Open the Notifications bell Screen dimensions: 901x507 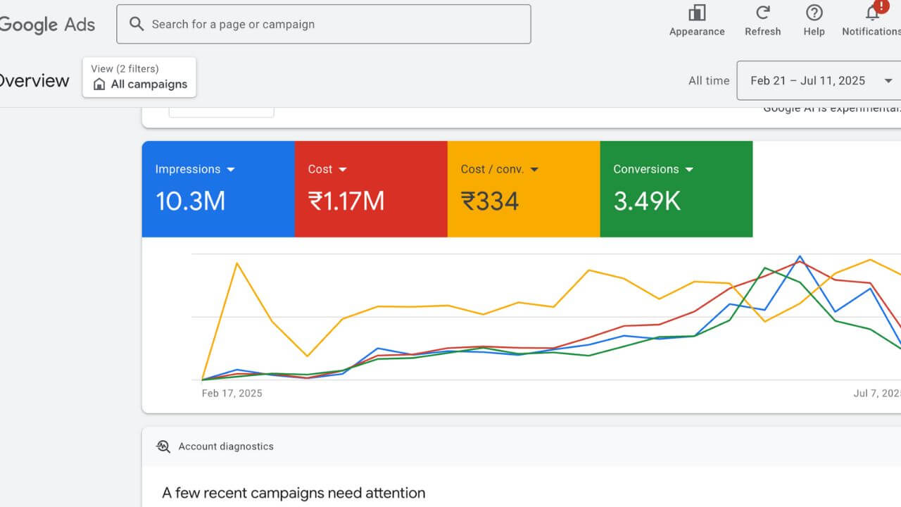873,13
